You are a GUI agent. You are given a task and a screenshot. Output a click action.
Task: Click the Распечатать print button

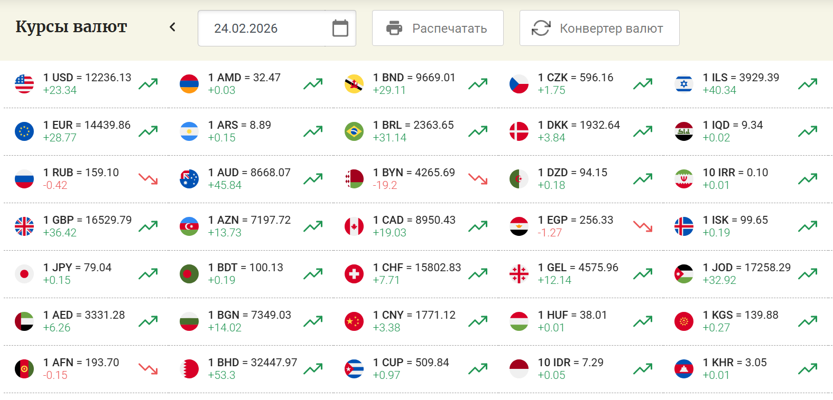pyautogui.click(x=438, y=28)
